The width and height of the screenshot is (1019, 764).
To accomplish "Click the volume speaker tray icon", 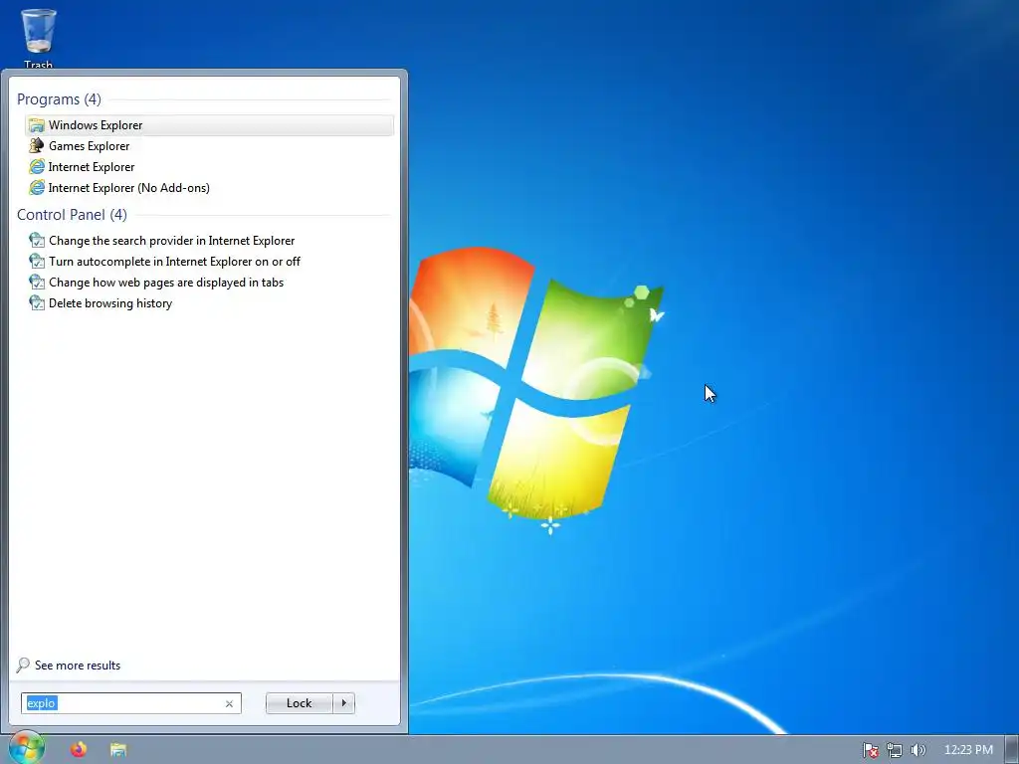I will (917, 750).
